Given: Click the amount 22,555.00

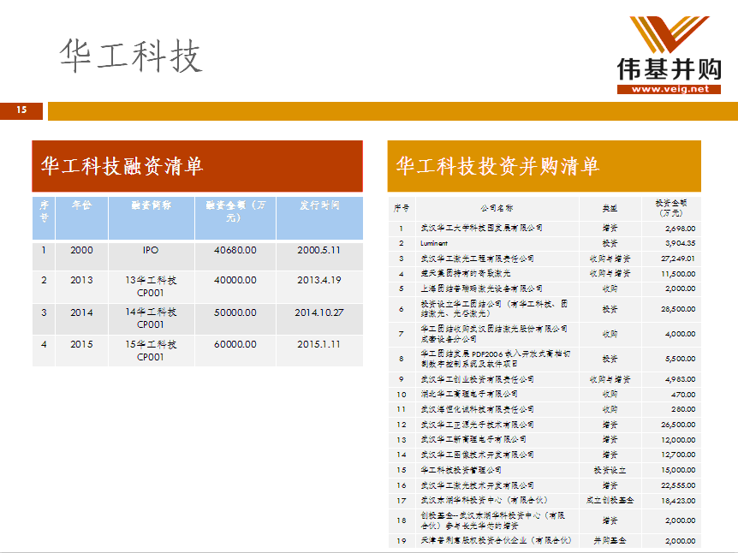Looking at the screenshot, I should (678, 485).
